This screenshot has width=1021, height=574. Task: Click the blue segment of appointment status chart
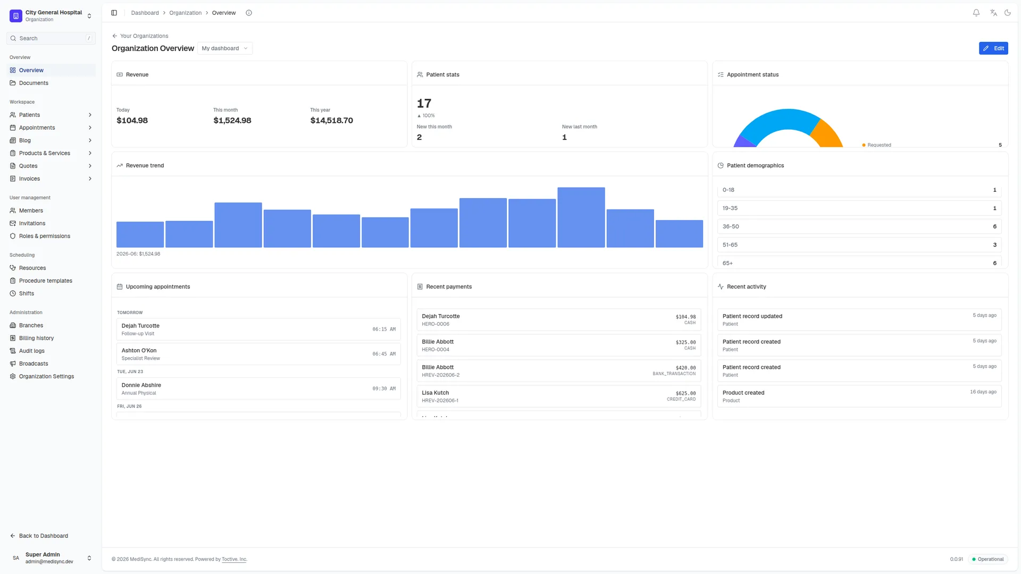[779, 119]
